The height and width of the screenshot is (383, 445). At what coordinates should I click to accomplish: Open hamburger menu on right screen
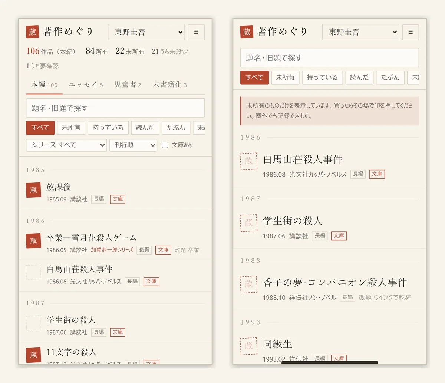411,32
